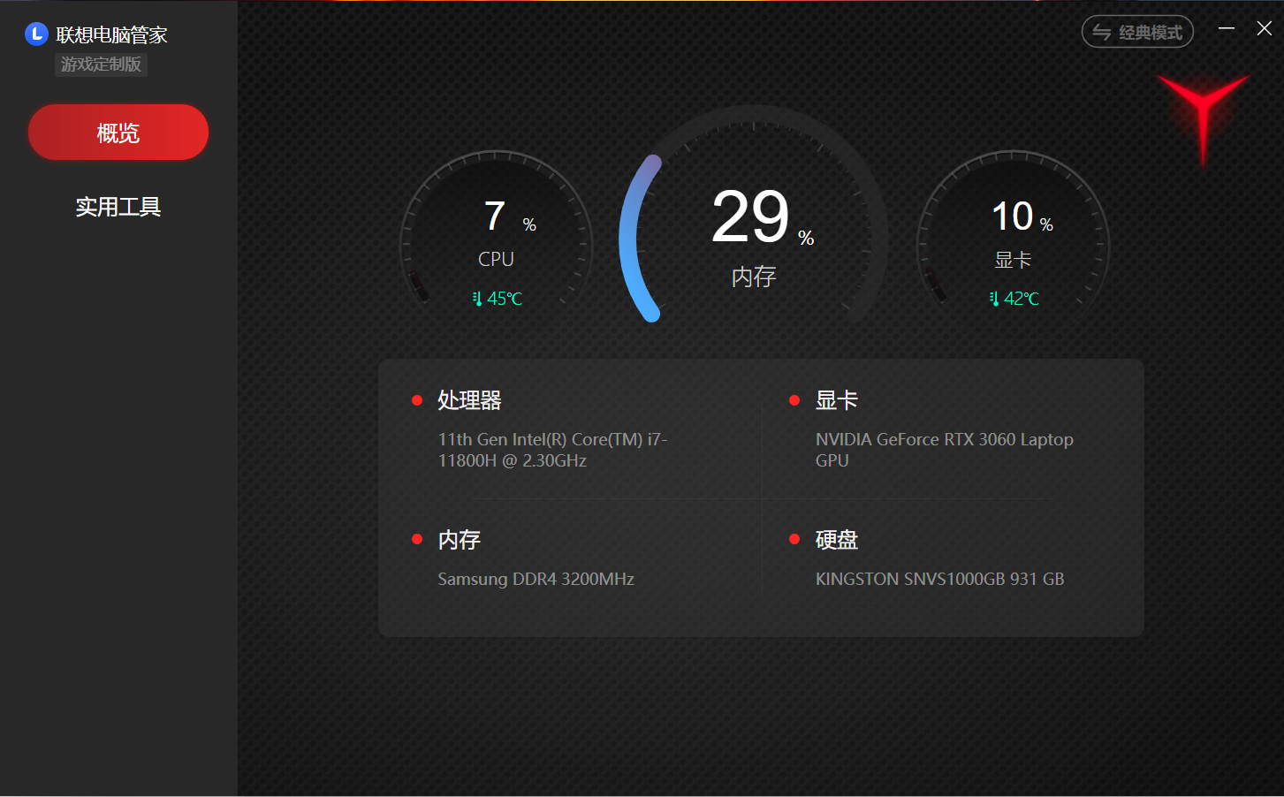Minimize the Lenovo PC Manager window
The height and width of the screenshot is (797, 1284).
click(1227, 28)
